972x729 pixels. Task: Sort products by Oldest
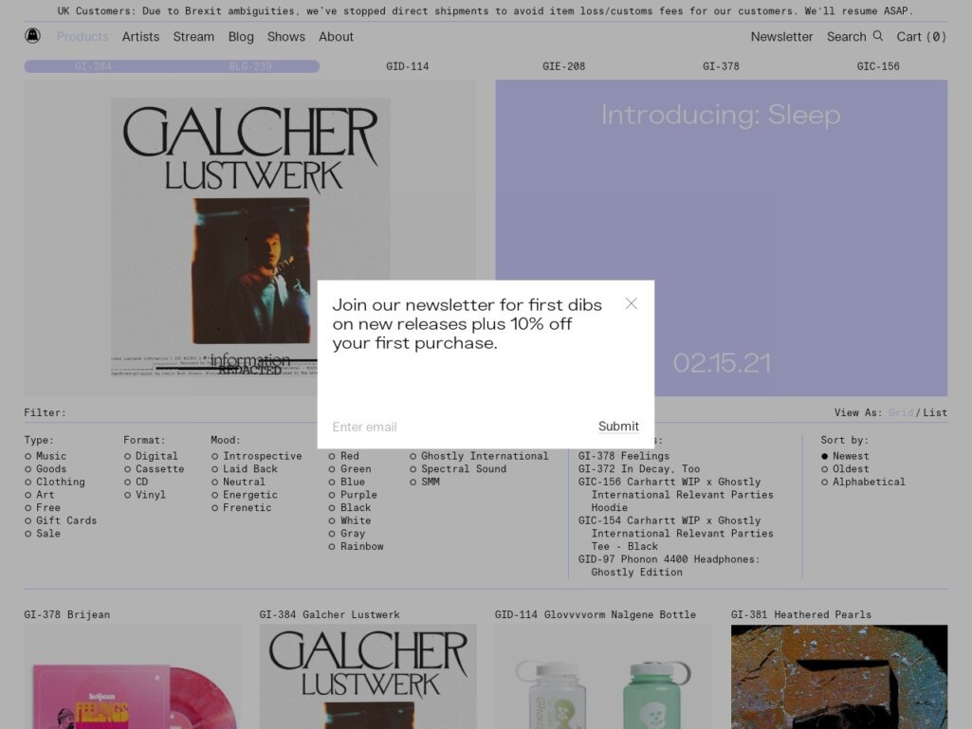pyautogui.click(x=850, y=469)
